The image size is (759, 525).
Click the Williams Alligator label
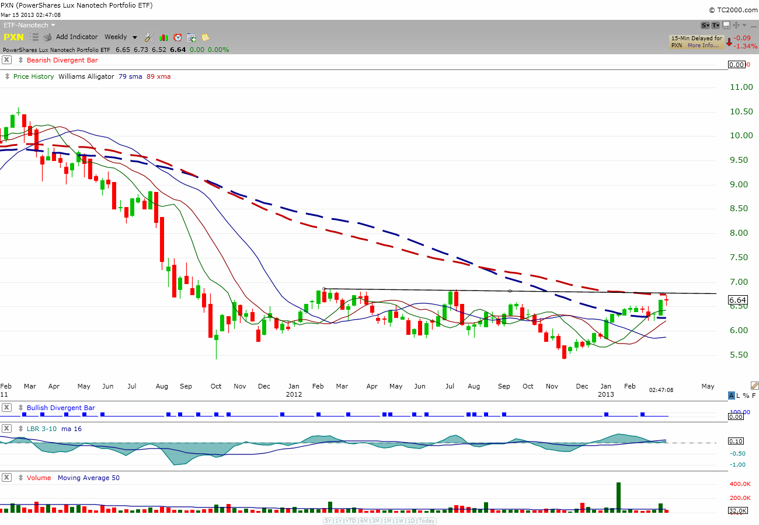[86, 76]
